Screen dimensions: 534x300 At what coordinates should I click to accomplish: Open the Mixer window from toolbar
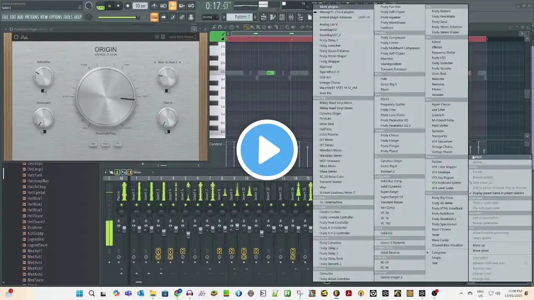click(291, 17)
